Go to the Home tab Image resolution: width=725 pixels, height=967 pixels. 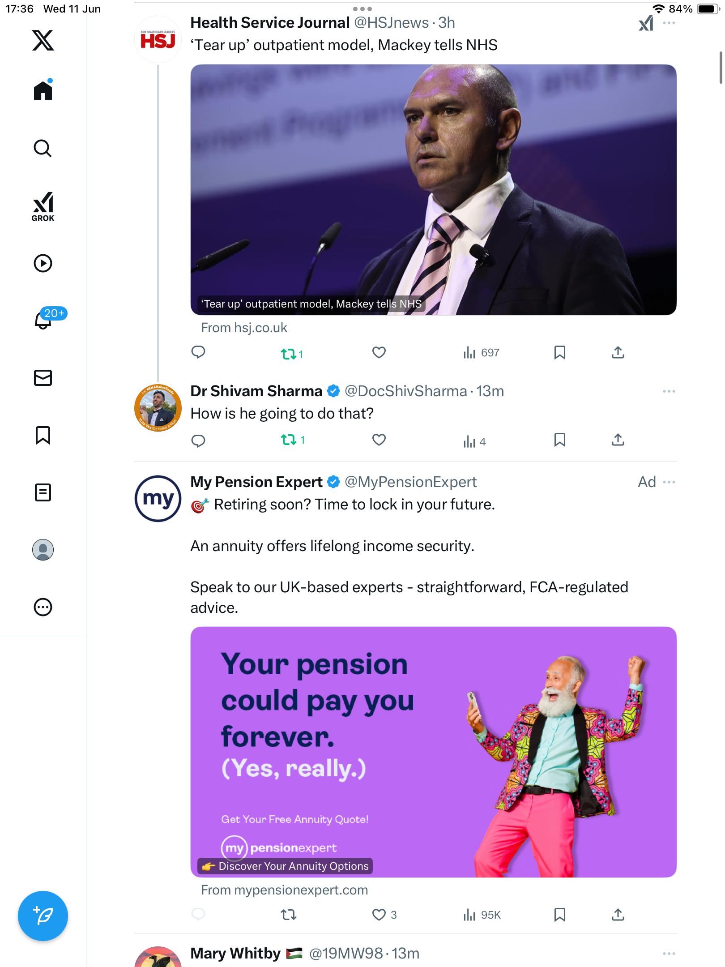coord(43,90)
